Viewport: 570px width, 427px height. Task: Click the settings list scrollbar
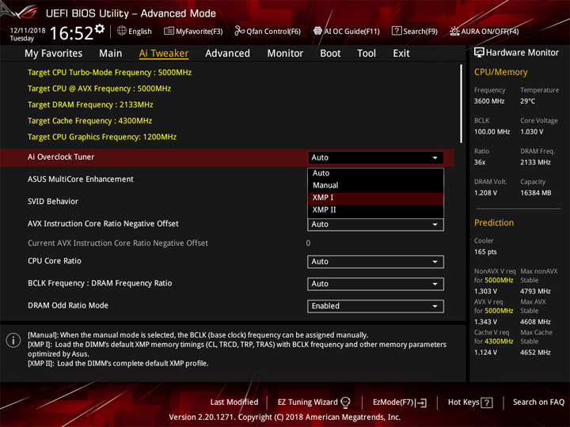(x=461, y=104)
